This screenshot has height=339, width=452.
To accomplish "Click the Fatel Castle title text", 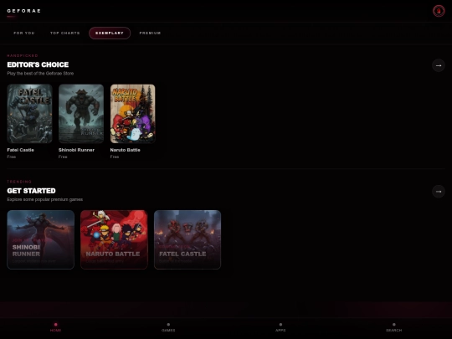I will click(x=20, y=150).
